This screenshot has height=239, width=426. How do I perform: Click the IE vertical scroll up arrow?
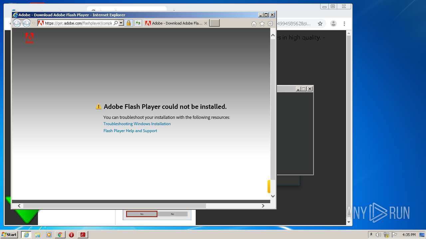coord(273,35)
